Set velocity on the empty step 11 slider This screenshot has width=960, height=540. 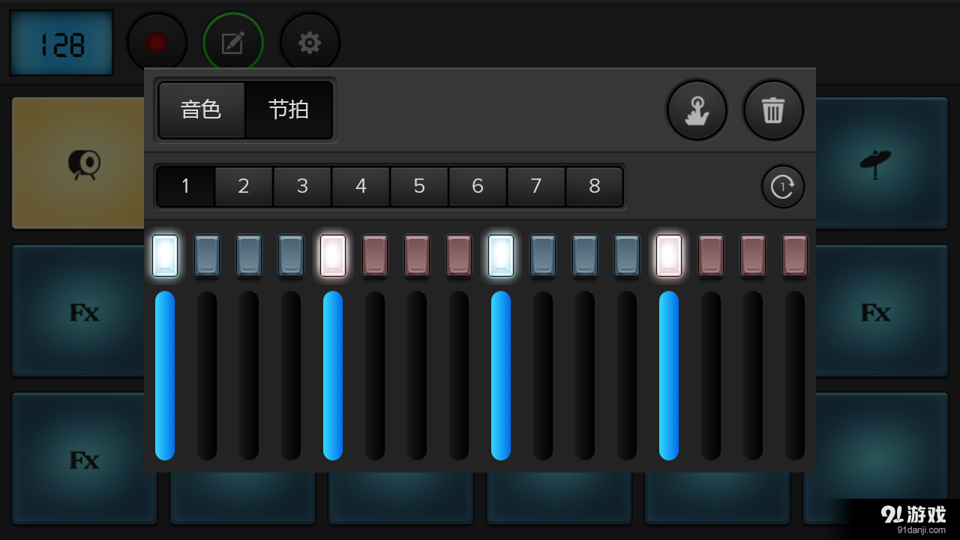pos(585,376)
